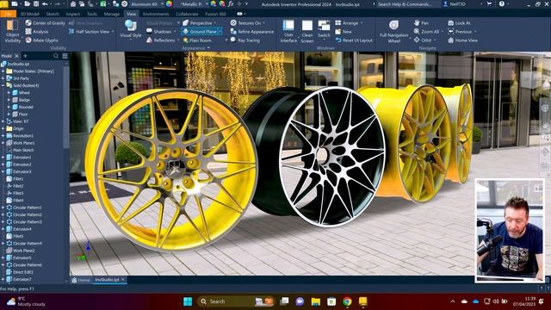Click the Undo arrow in quick access
The width and height of the screenshot is (551, 310).
[45, 4]
